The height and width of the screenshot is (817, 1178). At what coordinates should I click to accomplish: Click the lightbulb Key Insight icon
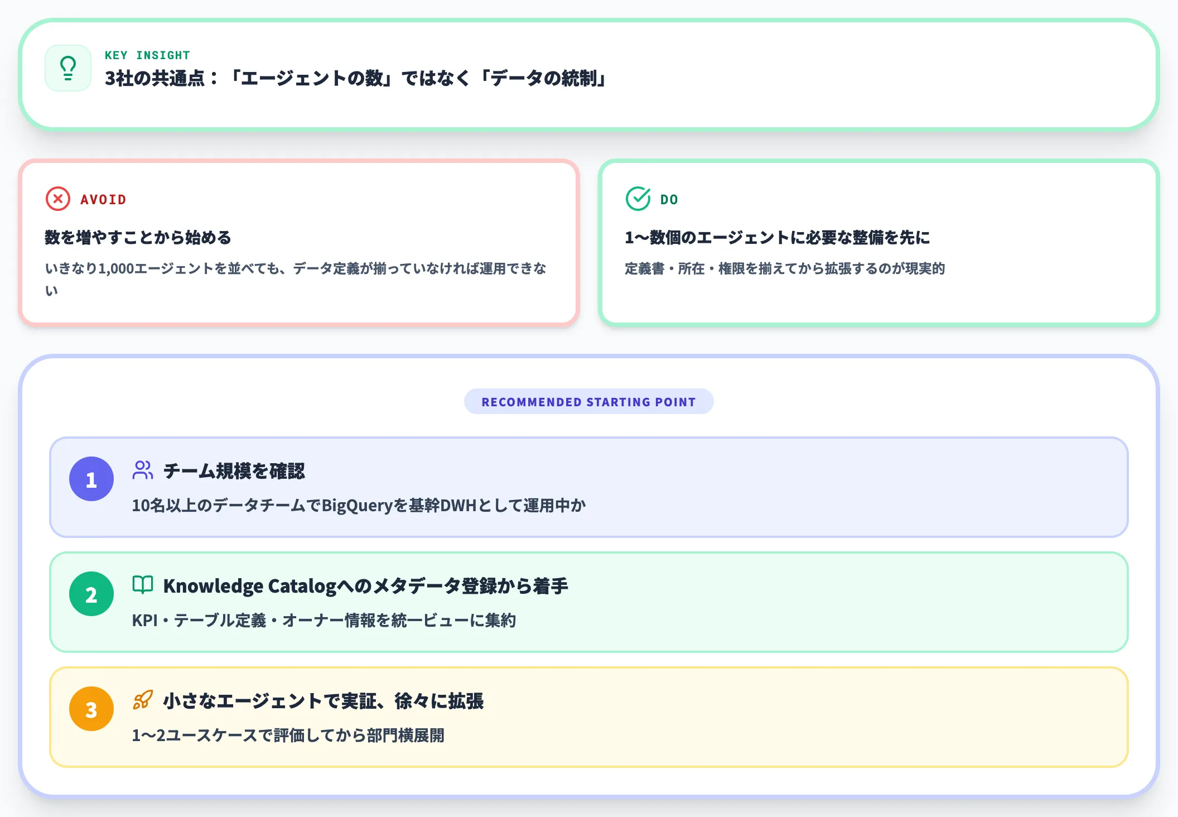(x=67, y=68)
